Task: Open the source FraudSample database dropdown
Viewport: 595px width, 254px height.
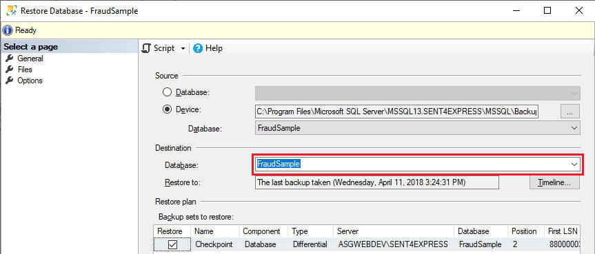Action: coord(418,128)
